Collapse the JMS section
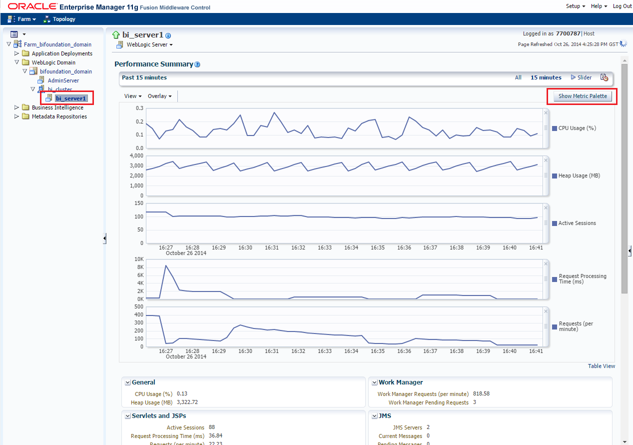Screen dimensions: 633x445 [x=374, y=416]
